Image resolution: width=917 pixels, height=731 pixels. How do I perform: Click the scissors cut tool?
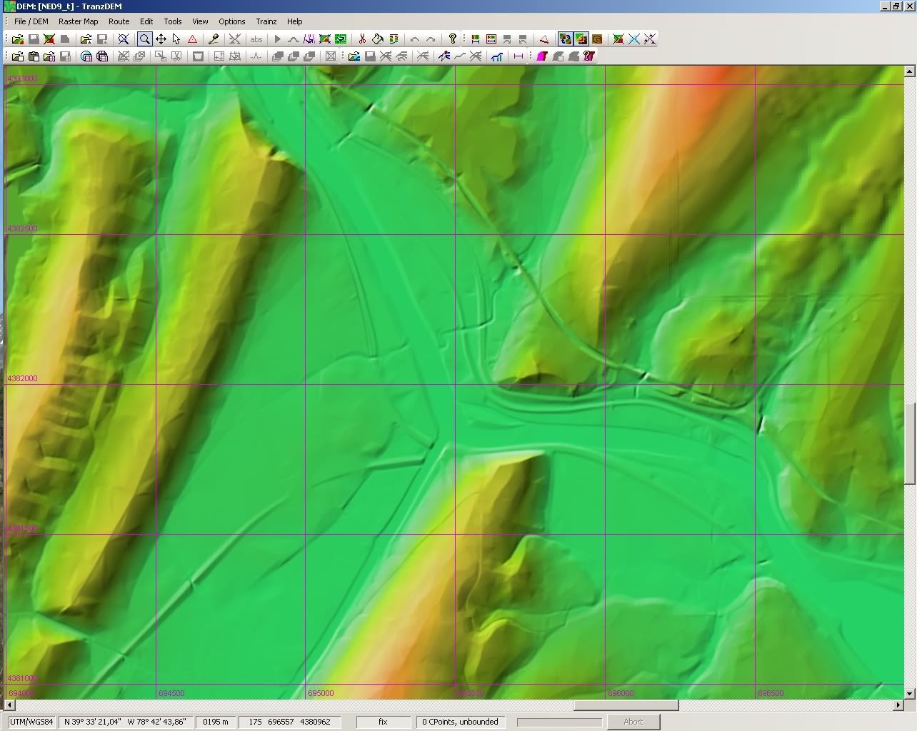[x=362, y=39]
